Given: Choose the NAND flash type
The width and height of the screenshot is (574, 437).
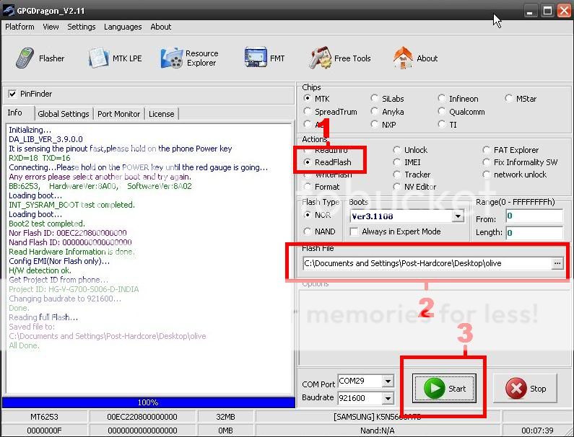Looking at the screenshot, I should tap(308, 231).
